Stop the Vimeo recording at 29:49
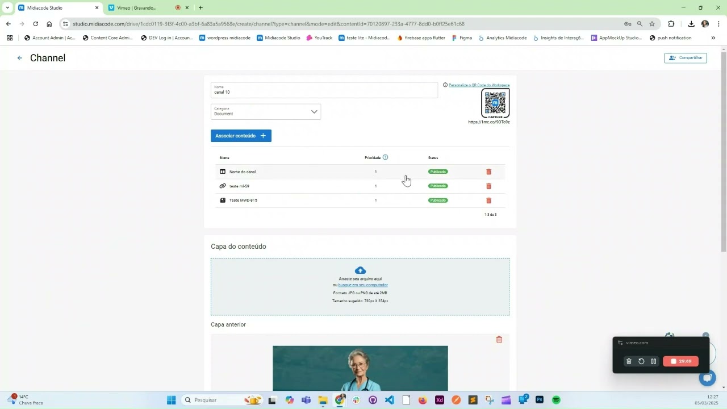This screenshot has width=727, height=409. click(x=680, y=361)
